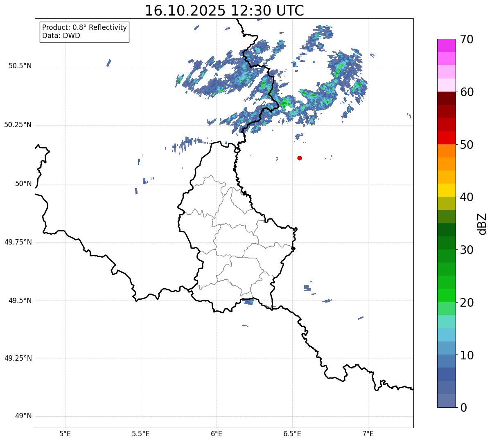The width and height of the screenshot is (492, 442).
Task: Click the 50.5°N latitude label
Action: coord(20,66)
